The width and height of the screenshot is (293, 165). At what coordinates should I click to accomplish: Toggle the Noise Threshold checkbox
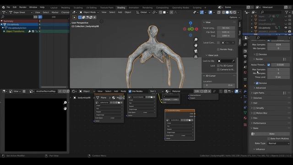pos(269,65)
